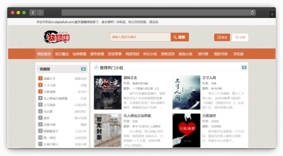Viewport: 283px width, 156px height.
Task: Click rank badge 2 in 收藏榜
Action: point(40,85)
